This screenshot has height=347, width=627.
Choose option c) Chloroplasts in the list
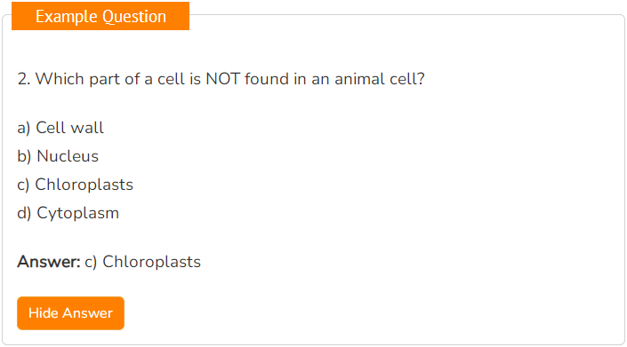(76, 185)
